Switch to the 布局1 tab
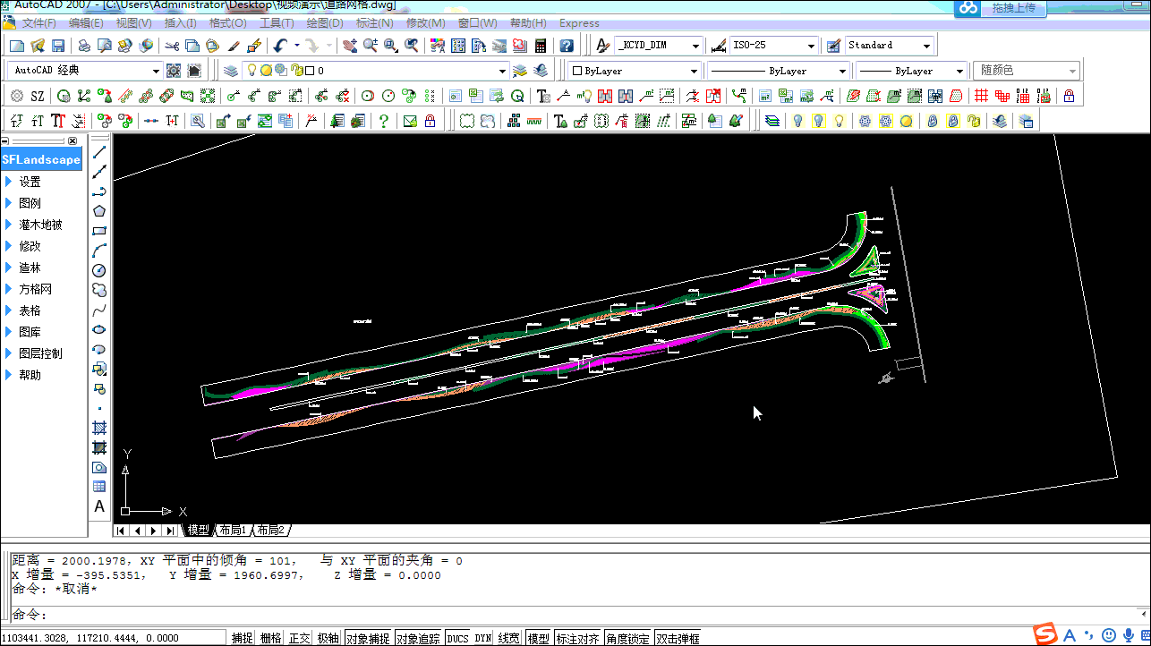The image size is (1151, 646). point(233,531)
